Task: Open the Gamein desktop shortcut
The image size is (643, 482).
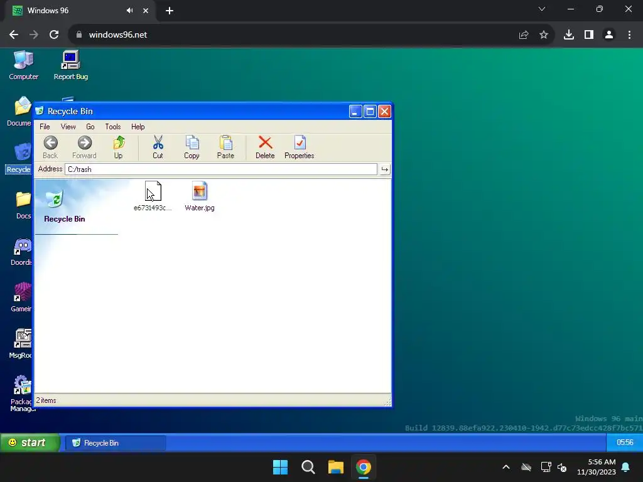Action: (x=21, y=298)
